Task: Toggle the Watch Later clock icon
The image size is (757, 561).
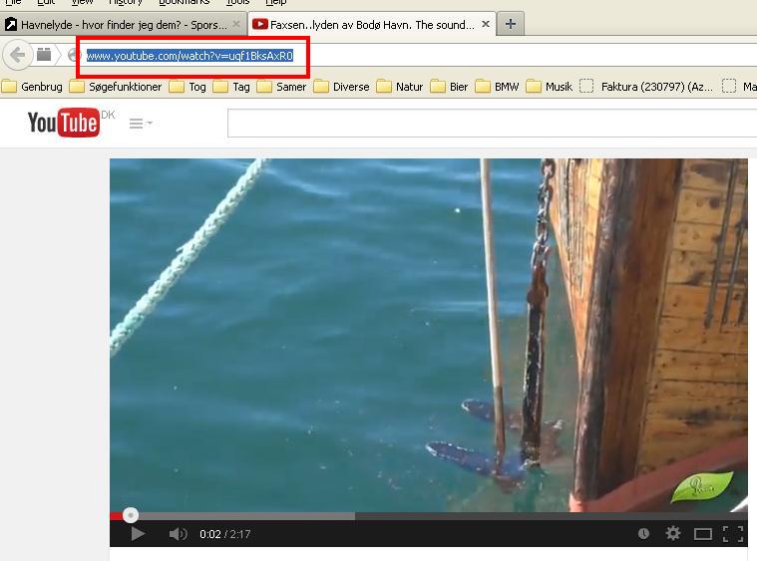Action: 643,533
